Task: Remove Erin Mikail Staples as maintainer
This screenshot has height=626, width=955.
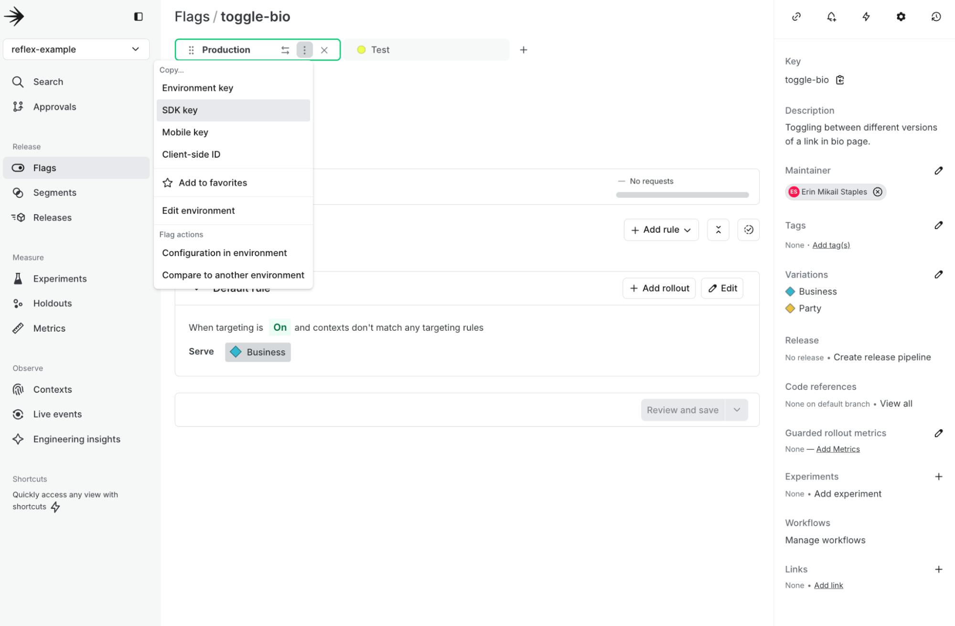Action: click(878, 192)
